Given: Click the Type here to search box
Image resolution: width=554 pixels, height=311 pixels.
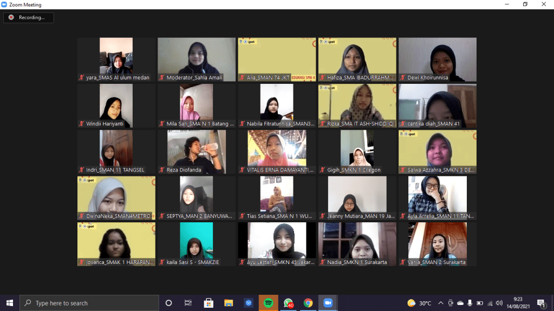Looking at the screenshot, I should pyautogui.click(x=89, y=303).
